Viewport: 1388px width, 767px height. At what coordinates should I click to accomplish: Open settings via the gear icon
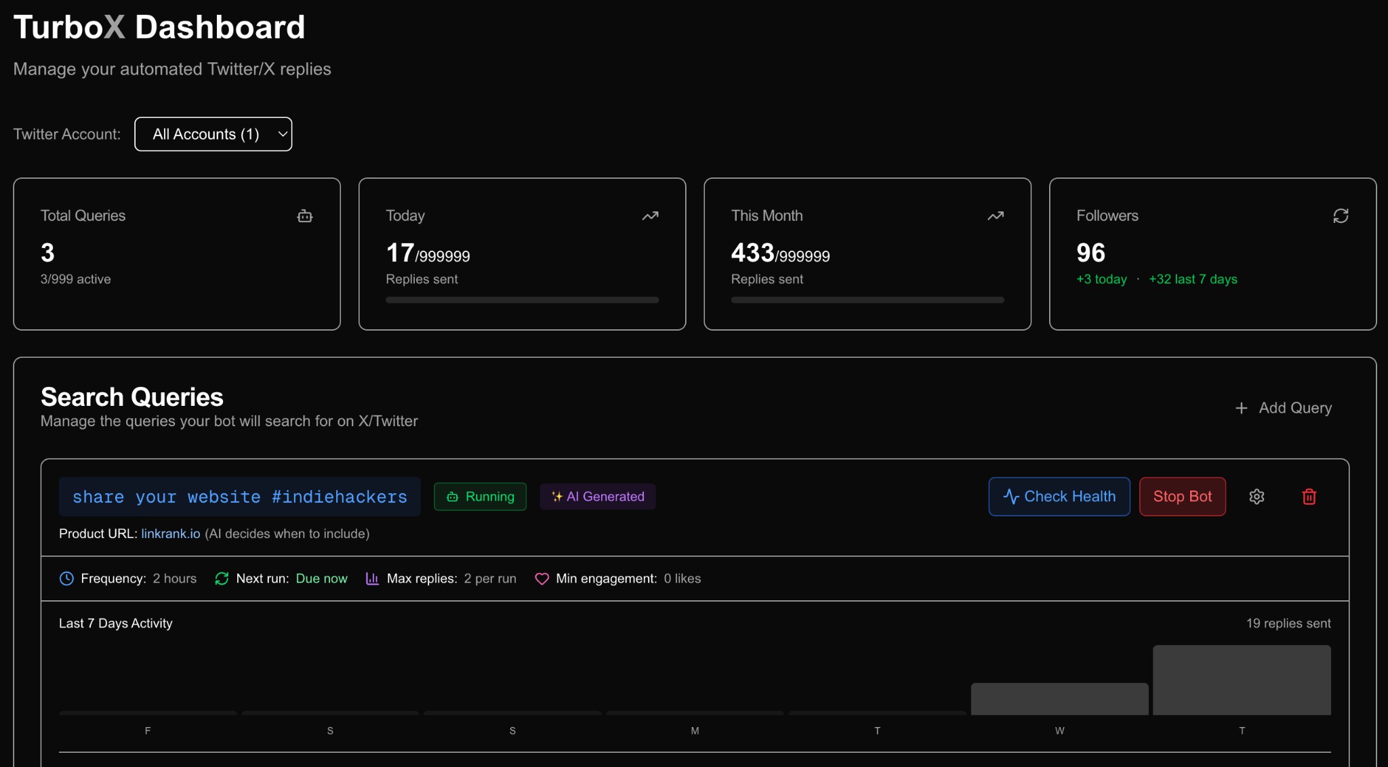(x=1258, y=497)
